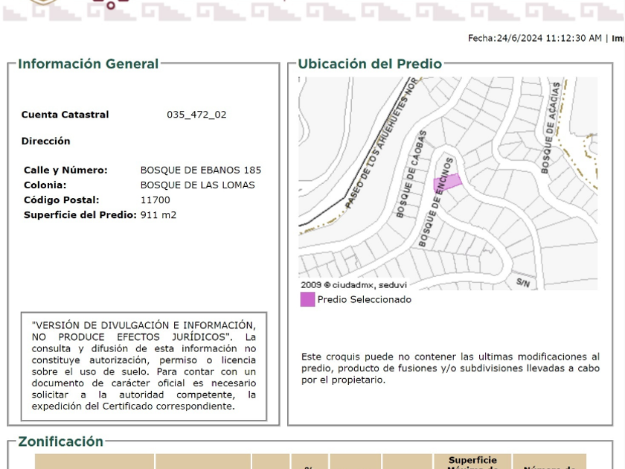Click the postal code 11700
This screenshot has width=625, height=469.
155,200
